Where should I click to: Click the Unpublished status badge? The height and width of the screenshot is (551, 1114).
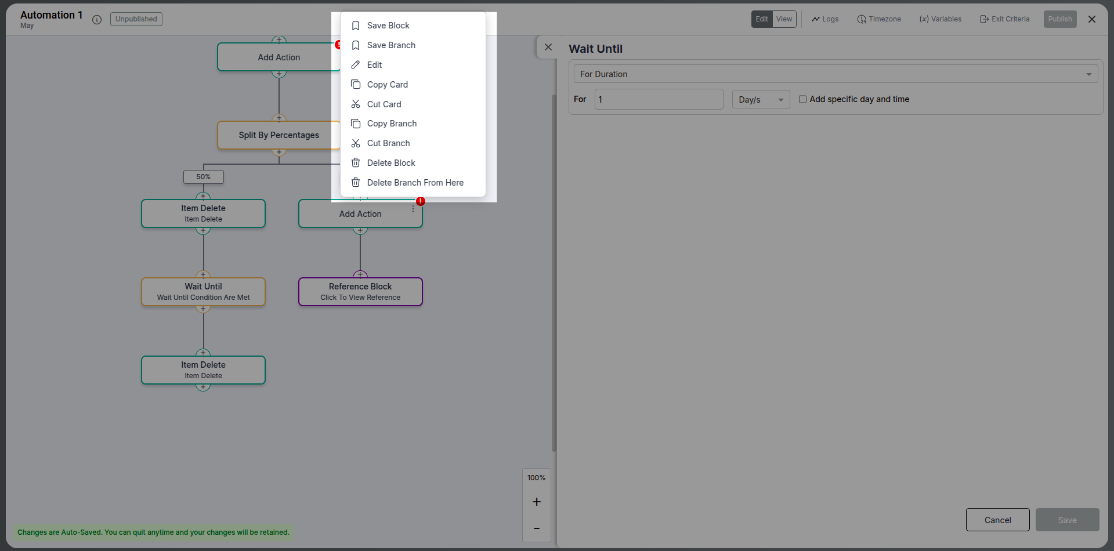coord(136,19)
